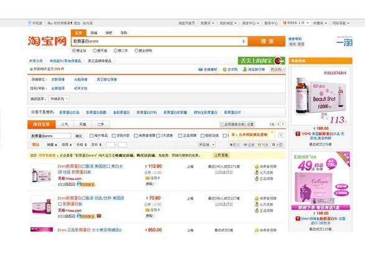Open the filter options dropdown below gender row
Image resolution: width=365 pixels, height=254 pixels.
point(58,99)
